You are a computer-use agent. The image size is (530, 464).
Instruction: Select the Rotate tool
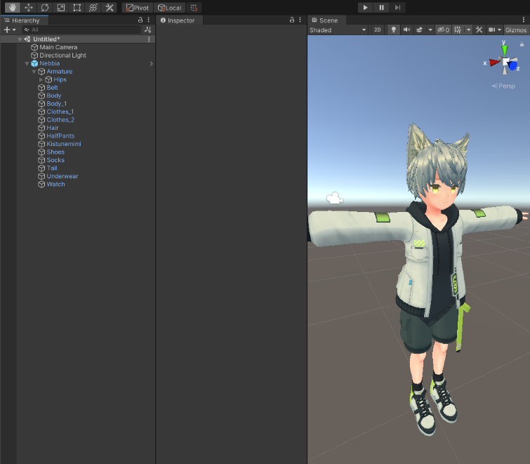[45, 8]
